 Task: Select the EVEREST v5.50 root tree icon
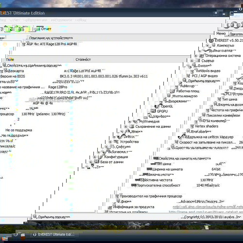click(x=211, y=40)
